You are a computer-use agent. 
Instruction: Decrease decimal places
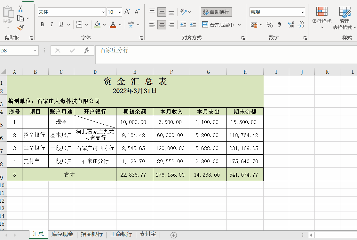[300, 24]
